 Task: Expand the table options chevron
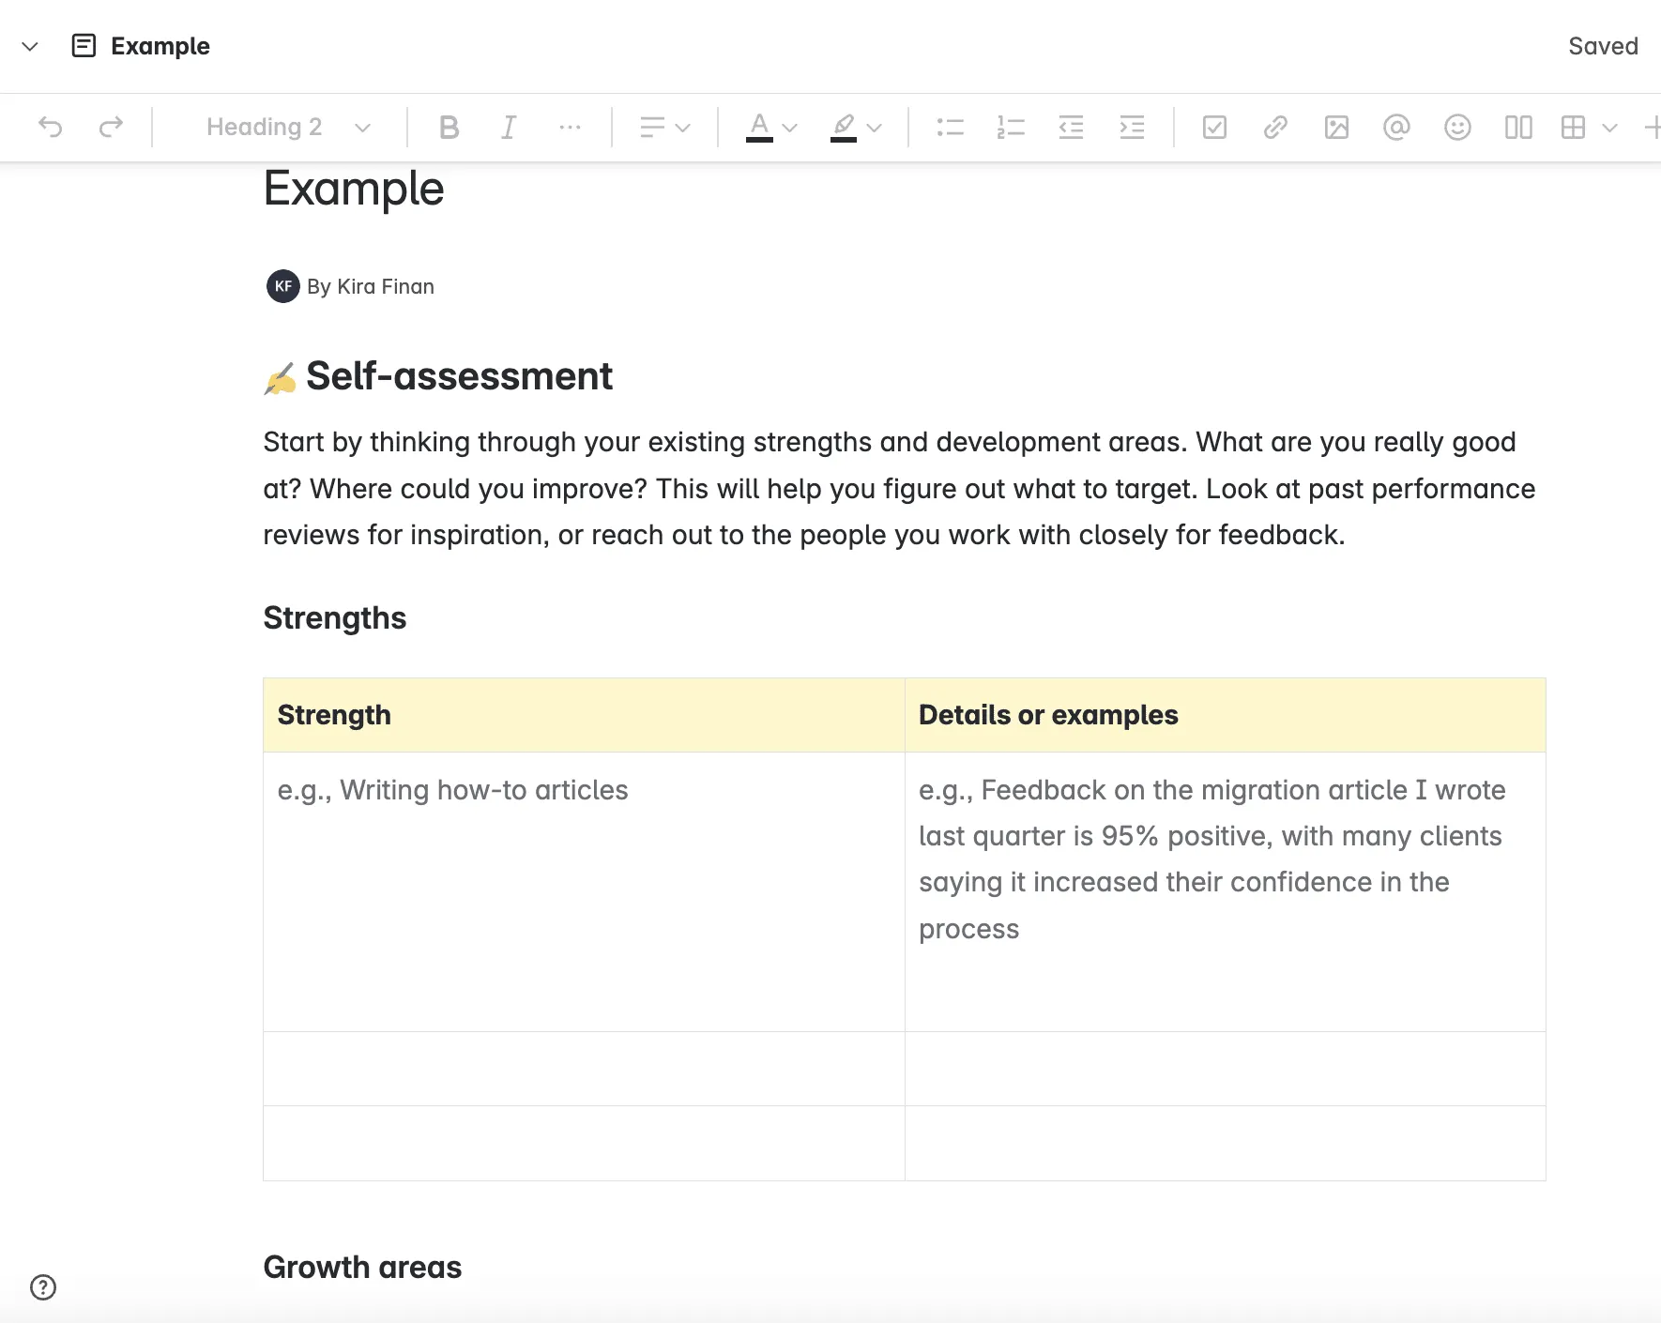tap(1610, 127)
